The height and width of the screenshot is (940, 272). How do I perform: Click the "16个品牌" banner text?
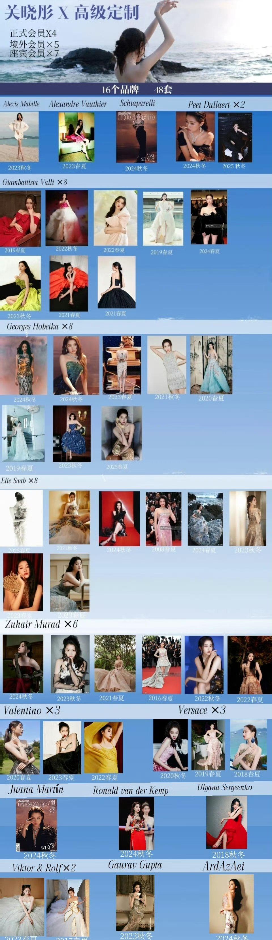120,89
